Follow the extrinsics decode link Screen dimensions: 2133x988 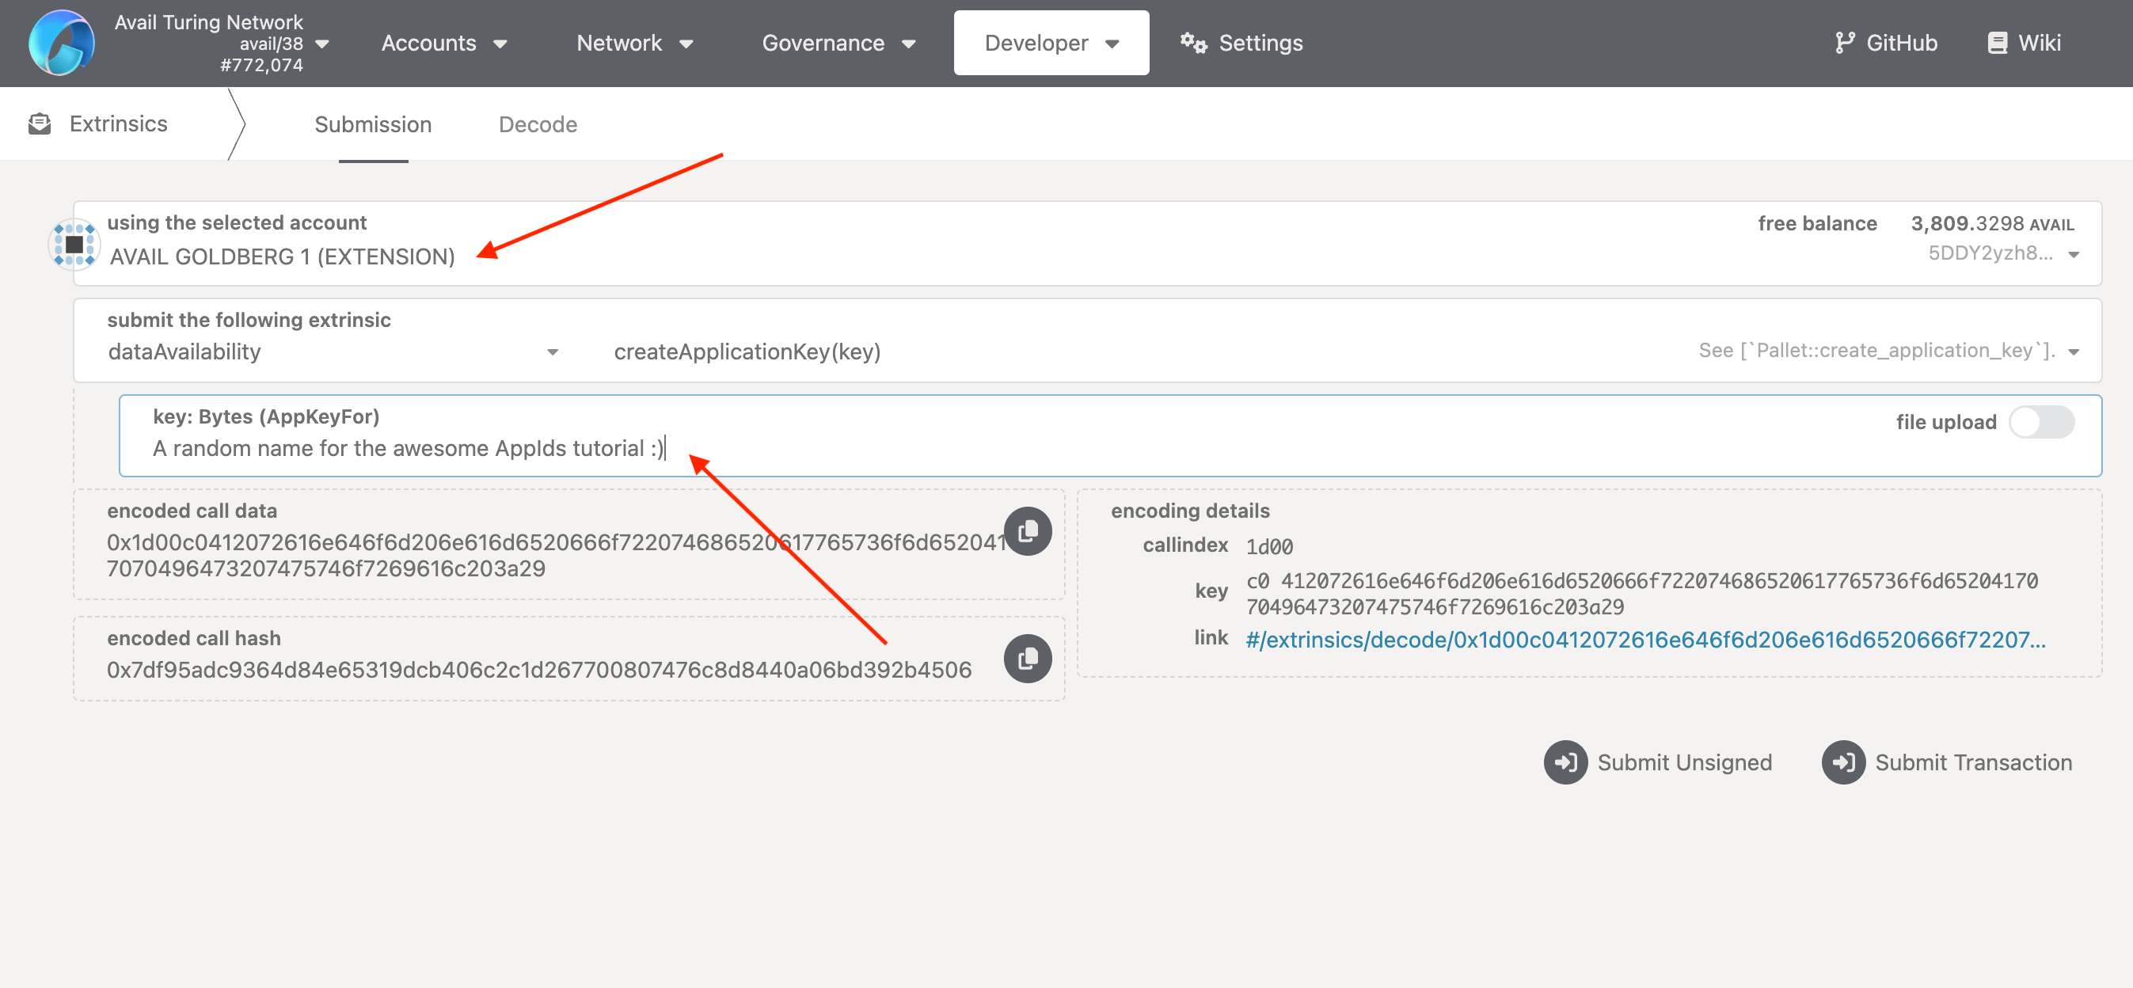tap(1644, 640)
